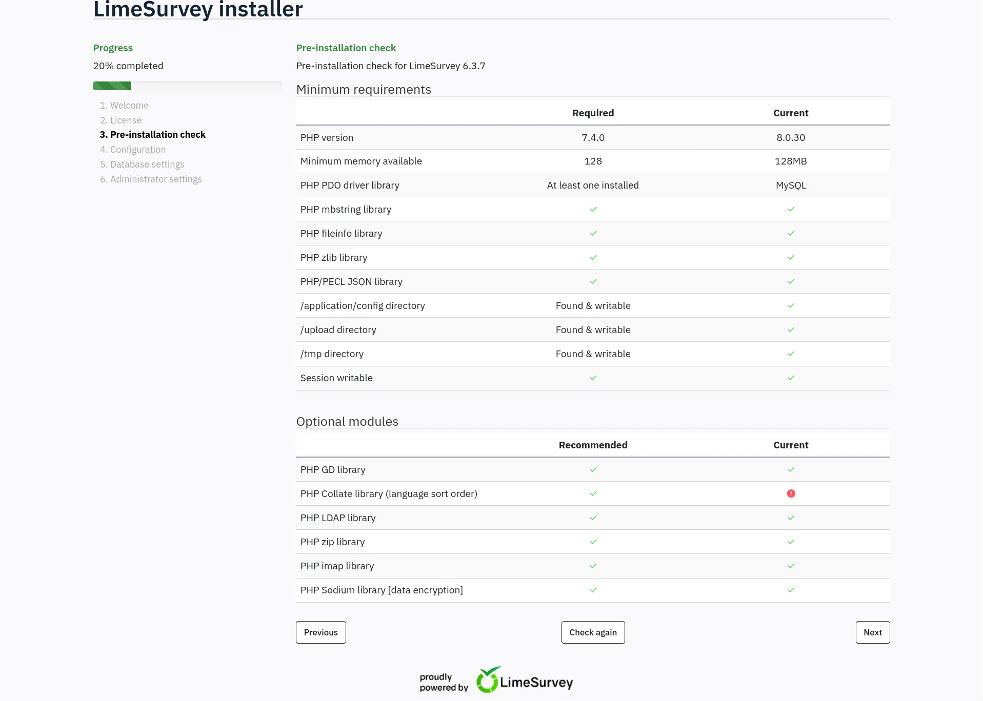Click 'Found & writable' for /upload directory
This screenshot has height=701, width=983.
tap(593, 329)
